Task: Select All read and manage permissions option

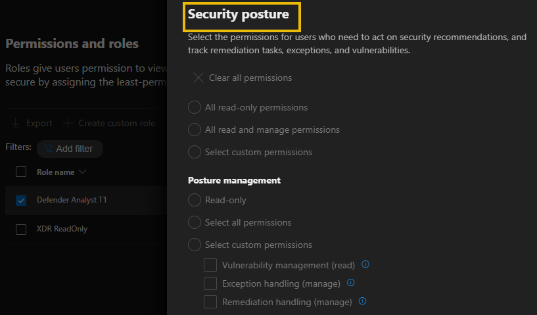Action: (195, 130)
